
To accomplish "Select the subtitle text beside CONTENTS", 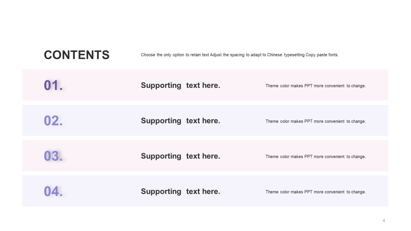I will coord(240,55).
